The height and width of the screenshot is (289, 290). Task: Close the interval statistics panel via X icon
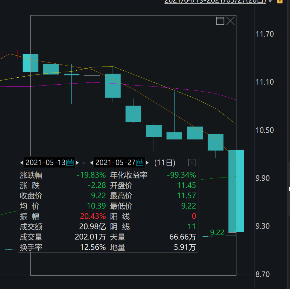(x=230, y=21)
